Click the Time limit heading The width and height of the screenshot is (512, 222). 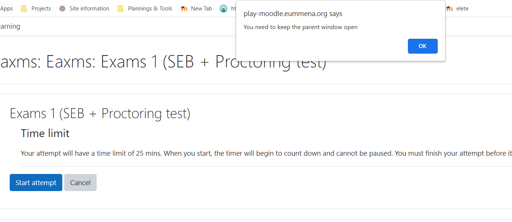click(x=45, y=133)
